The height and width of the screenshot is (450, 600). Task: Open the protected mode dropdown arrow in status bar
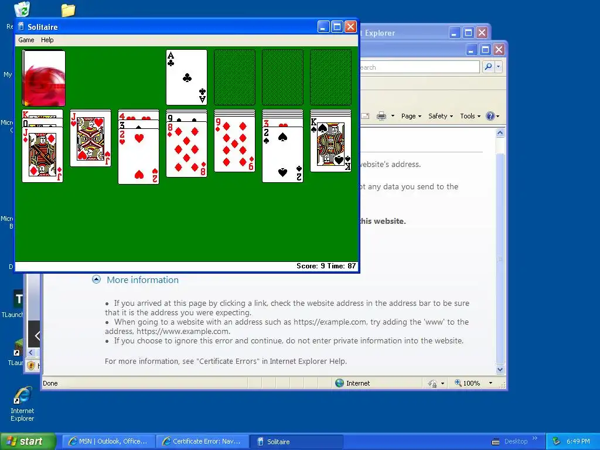coord(443,383)
